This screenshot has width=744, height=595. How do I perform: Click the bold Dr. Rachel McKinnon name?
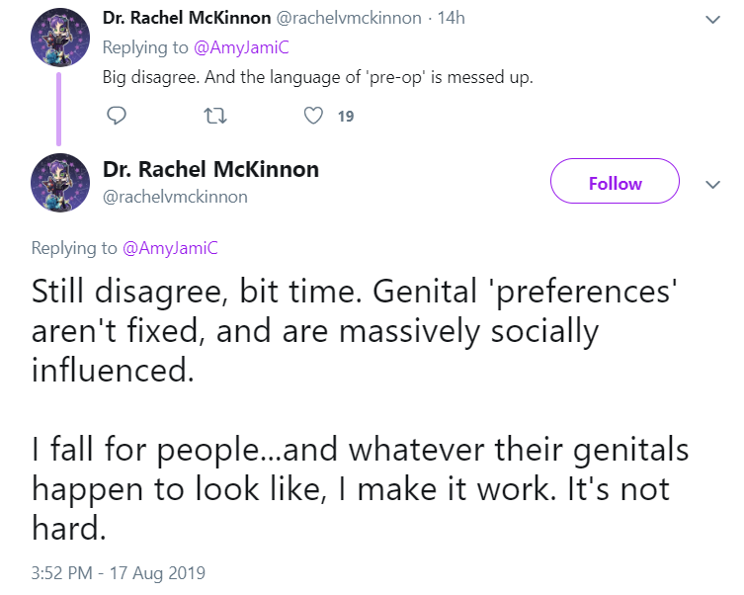coord(210,169)
